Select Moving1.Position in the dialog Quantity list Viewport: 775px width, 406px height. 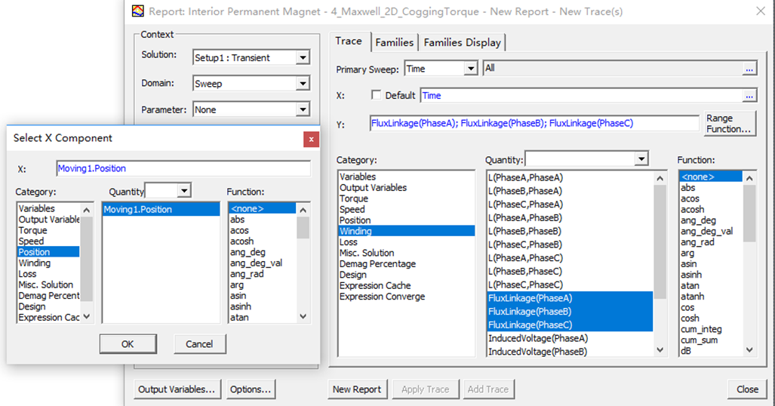161,209
